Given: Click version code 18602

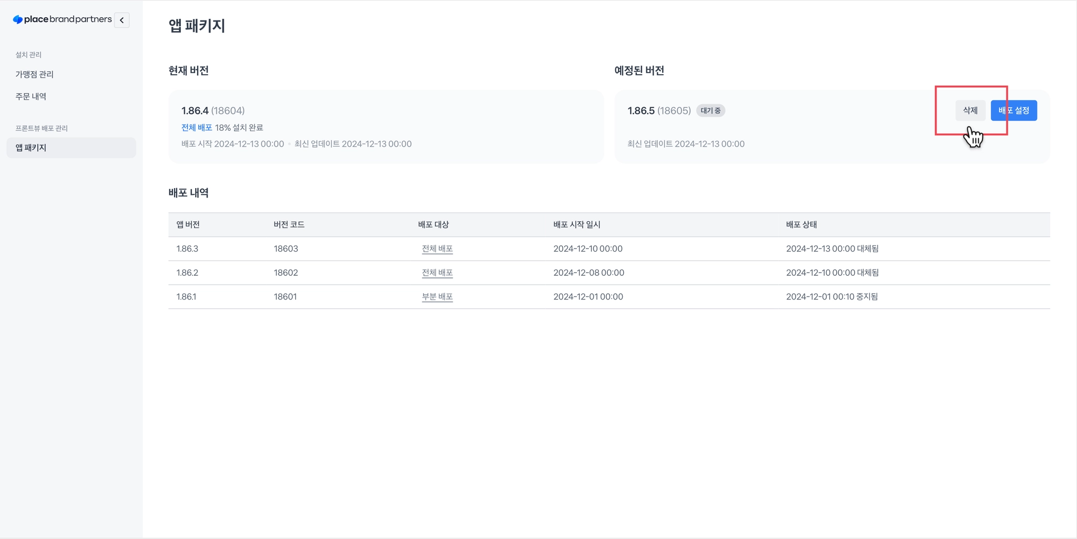Looking at the screenshot, I should 286,273.
